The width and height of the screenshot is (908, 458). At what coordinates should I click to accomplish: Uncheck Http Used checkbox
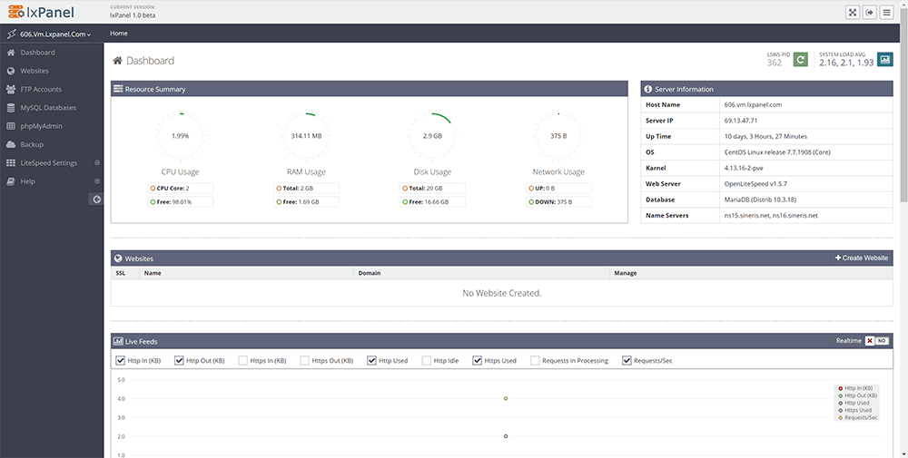click(371, 360)
